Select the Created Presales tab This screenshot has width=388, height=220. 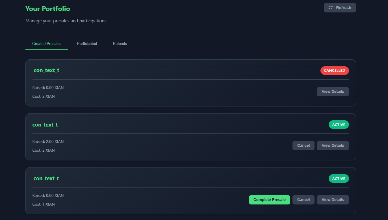(x=46, y=43)
